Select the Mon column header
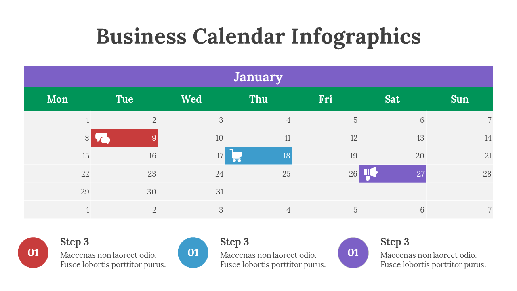Screen dimensions: 517x291 coord(57,99)
